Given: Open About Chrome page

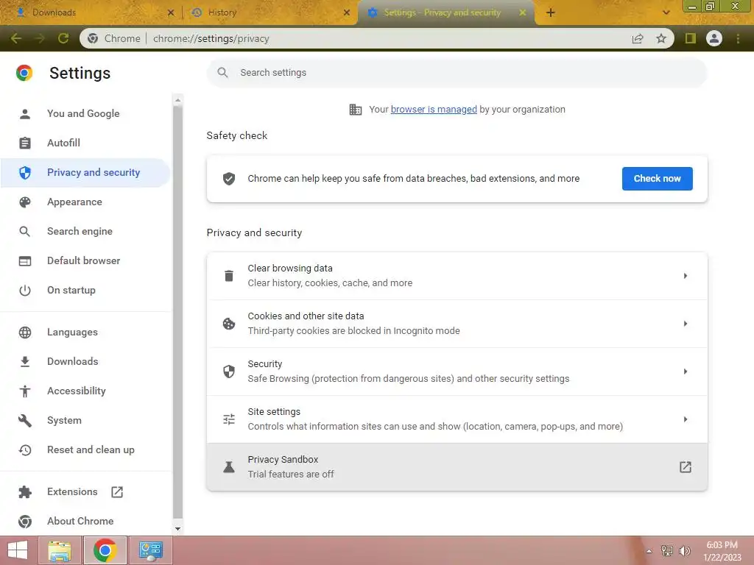Looking at the screenshot, I should pyautogui.click(x=85, y=522).
